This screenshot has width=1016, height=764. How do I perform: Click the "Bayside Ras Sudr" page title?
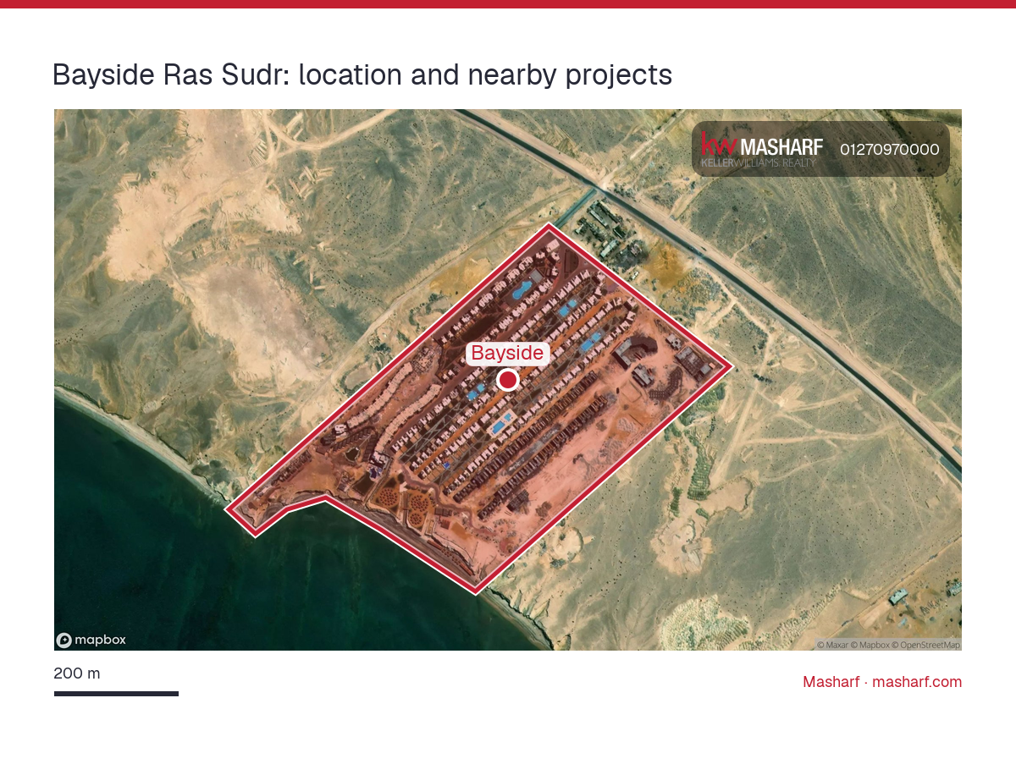tap(362, 74)
